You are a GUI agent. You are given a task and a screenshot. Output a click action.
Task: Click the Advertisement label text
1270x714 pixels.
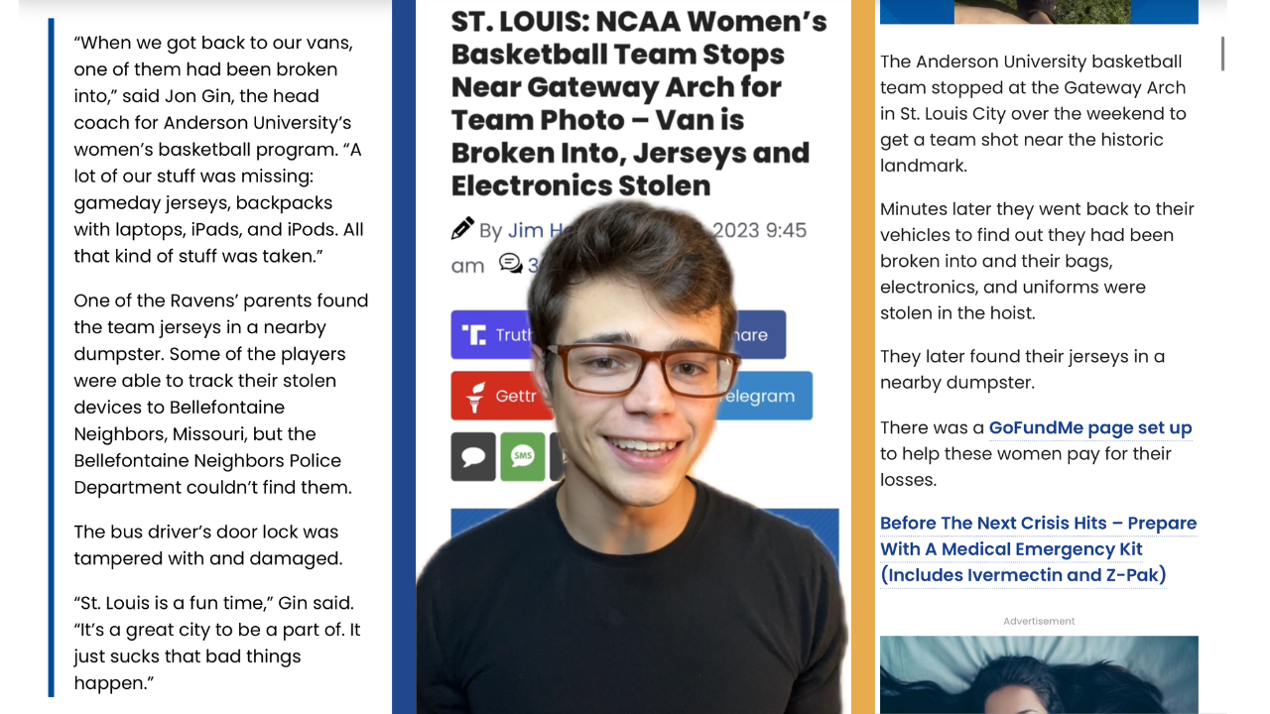coord(1039,621)
